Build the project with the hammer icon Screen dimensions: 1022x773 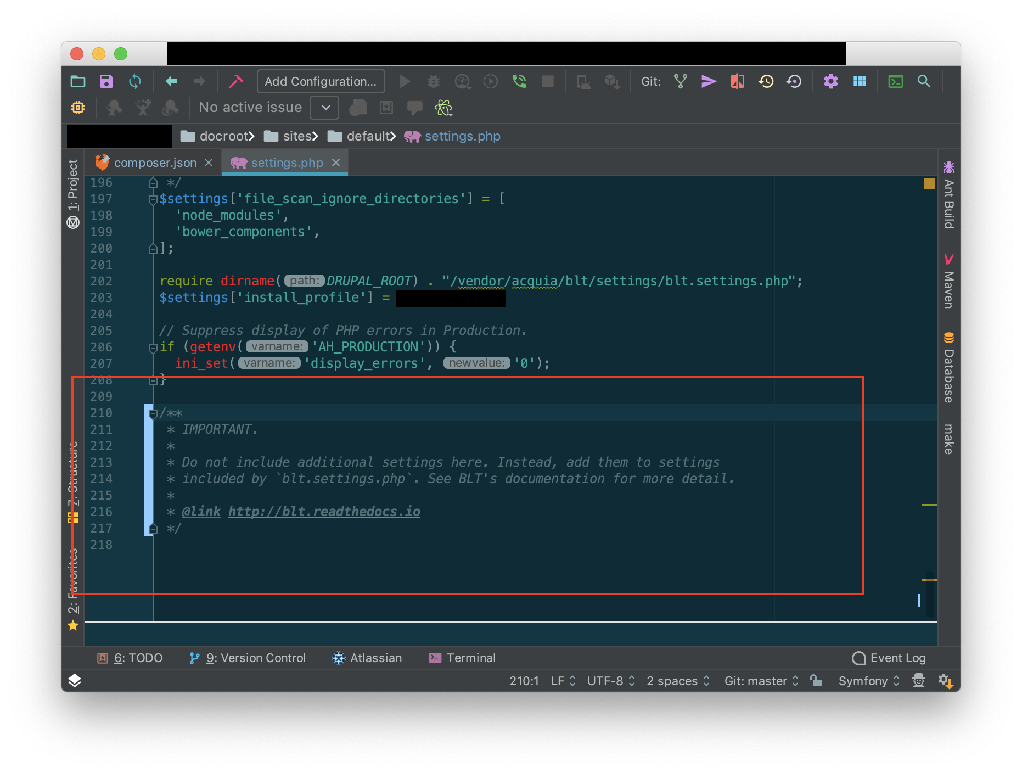click(236, 82)
